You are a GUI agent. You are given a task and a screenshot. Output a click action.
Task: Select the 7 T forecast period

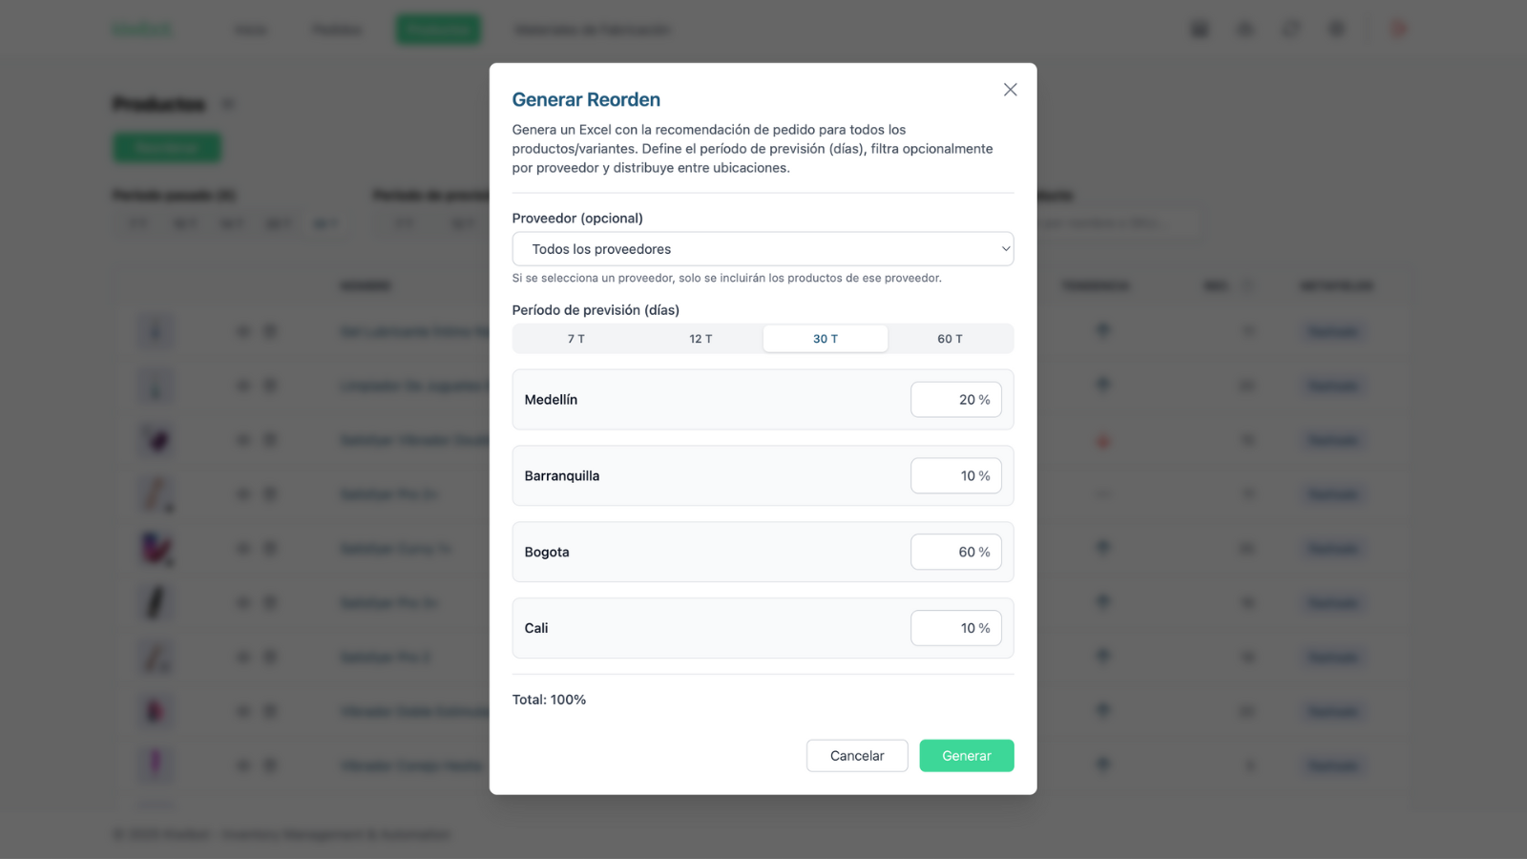pyautogui.click(x=576, y=339)
